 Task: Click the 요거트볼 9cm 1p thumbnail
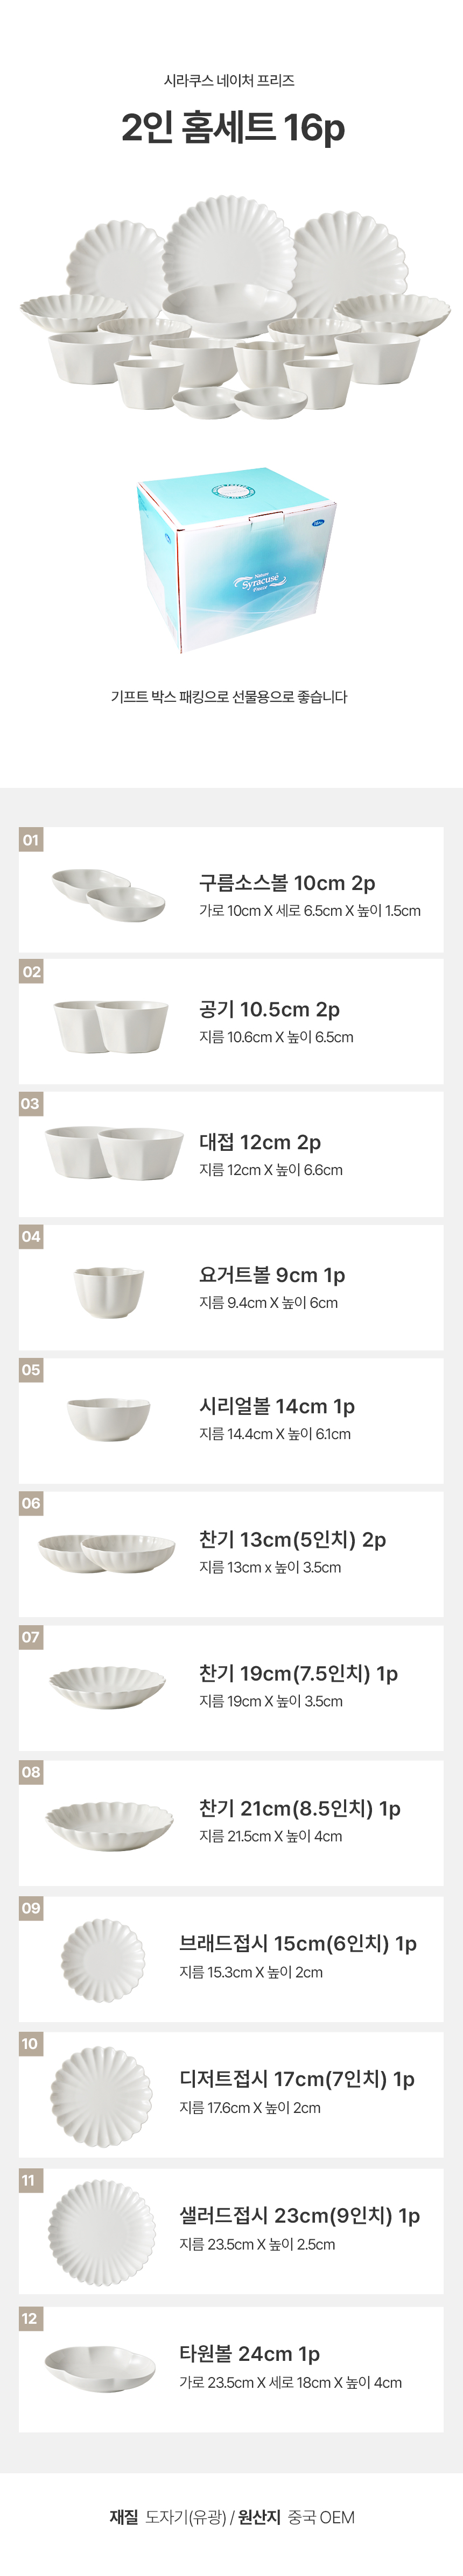coord(109,1290)
